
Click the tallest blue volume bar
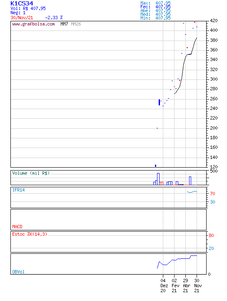pos(158,179)
